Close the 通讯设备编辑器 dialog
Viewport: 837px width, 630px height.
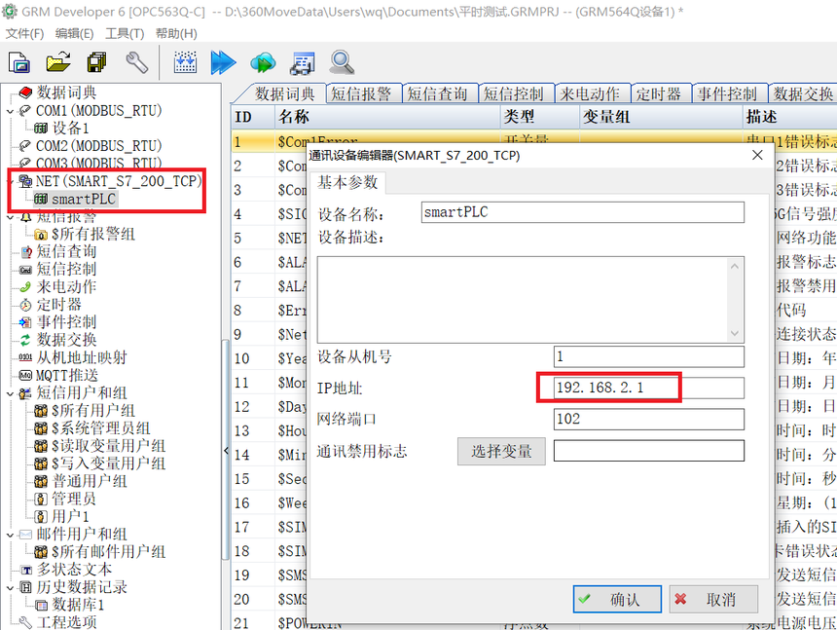point(757,155)
